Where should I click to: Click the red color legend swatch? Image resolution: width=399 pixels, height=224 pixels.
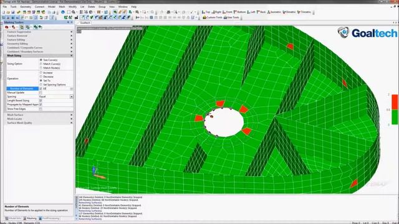(x=395, y=102)
